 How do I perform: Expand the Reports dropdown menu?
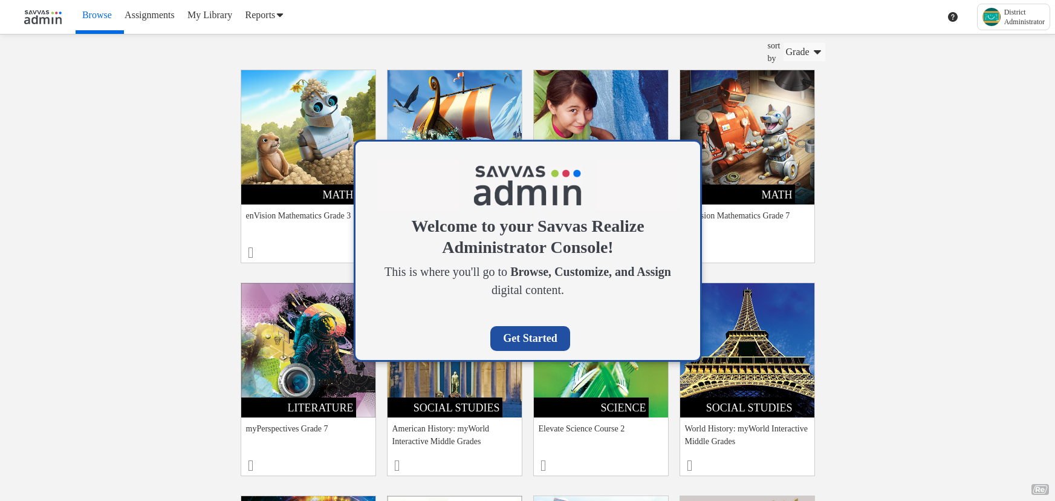click(x=264, y=15)
